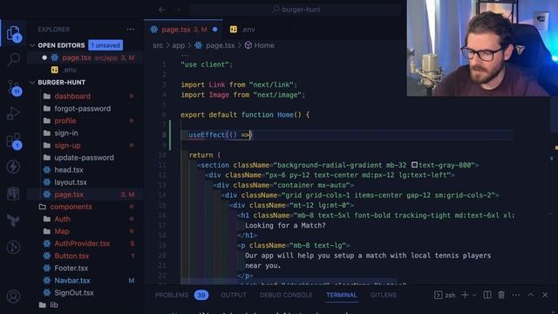The width and height of the screenshot is (558, 314).
Task: Open the OUTPUT panel tab
Action: [233, 295]
